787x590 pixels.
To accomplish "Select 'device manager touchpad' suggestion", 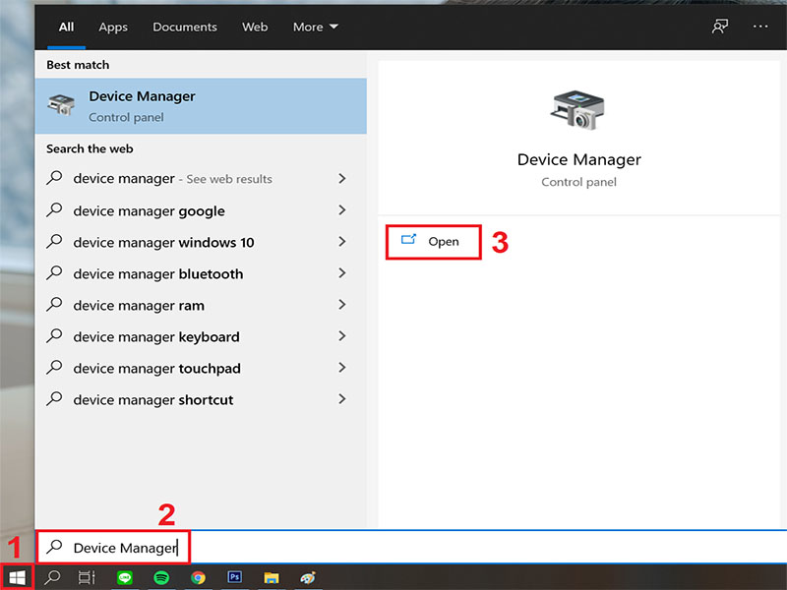I will [201, 368].
